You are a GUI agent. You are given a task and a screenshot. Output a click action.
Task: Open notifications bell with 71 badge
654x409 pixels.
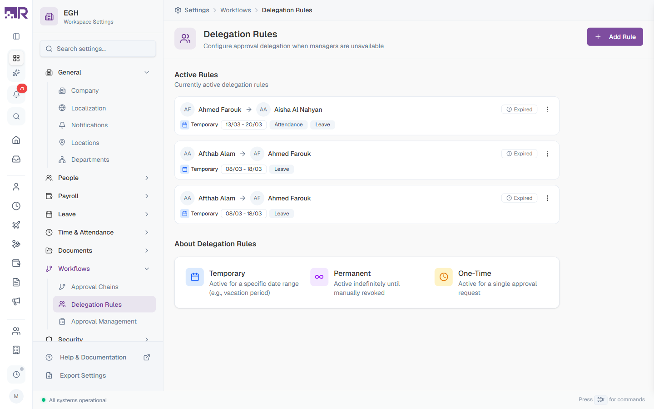16,94
